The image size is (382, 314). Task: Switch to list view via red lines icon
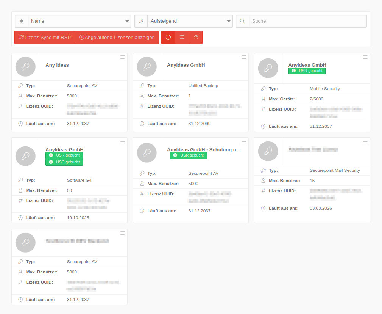[x=182, y=38]
